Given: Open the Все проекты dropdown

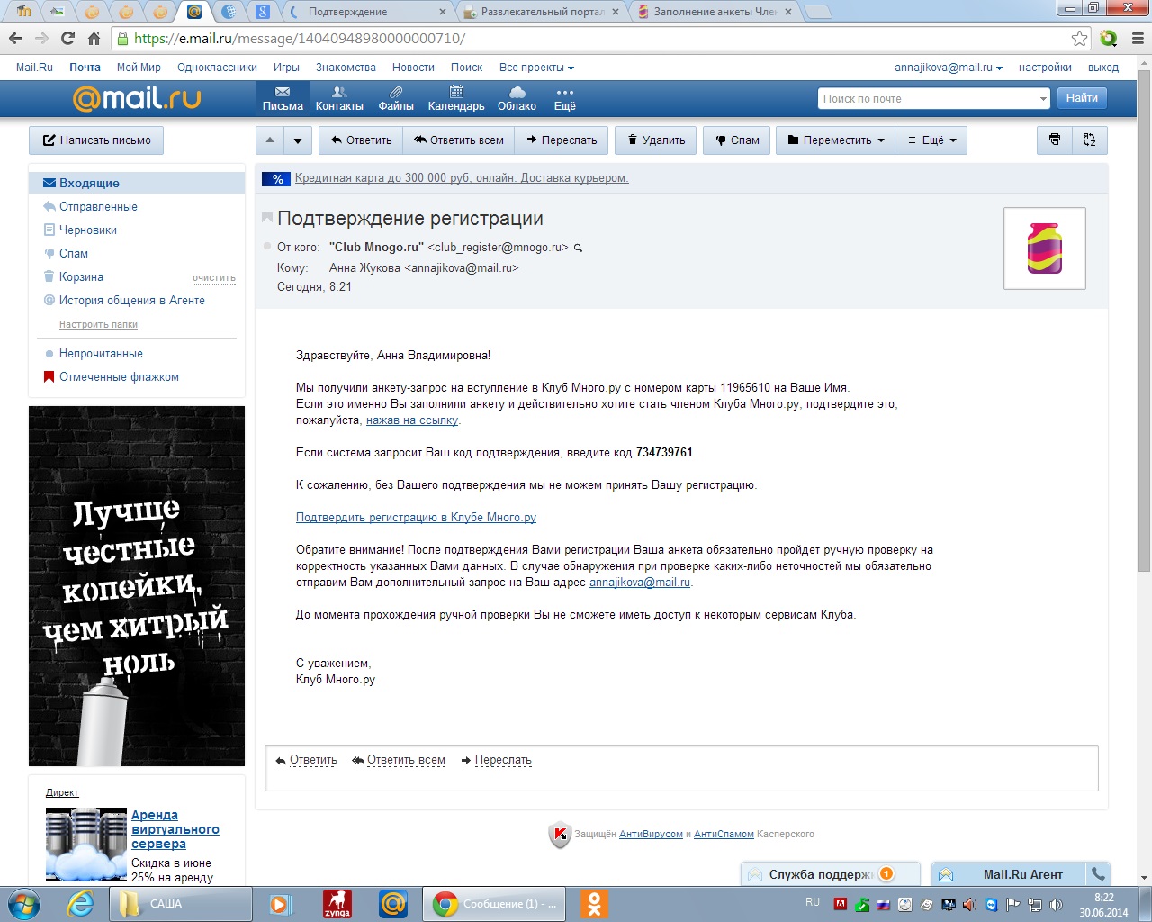Looking at the screenshot, I should tap(536, 68).
